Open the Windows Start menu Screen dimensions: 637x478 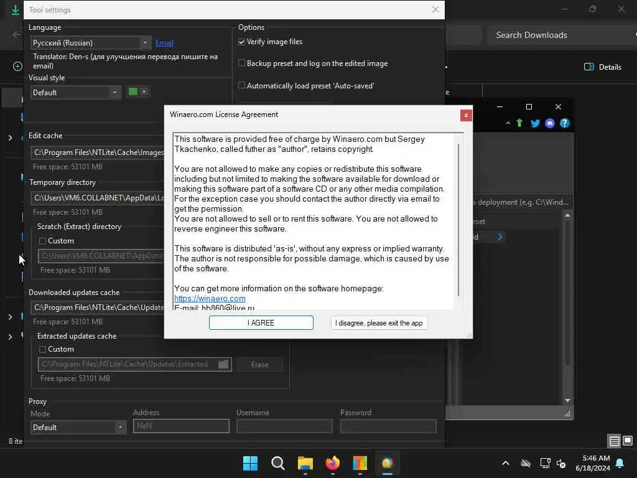(250, 463)
